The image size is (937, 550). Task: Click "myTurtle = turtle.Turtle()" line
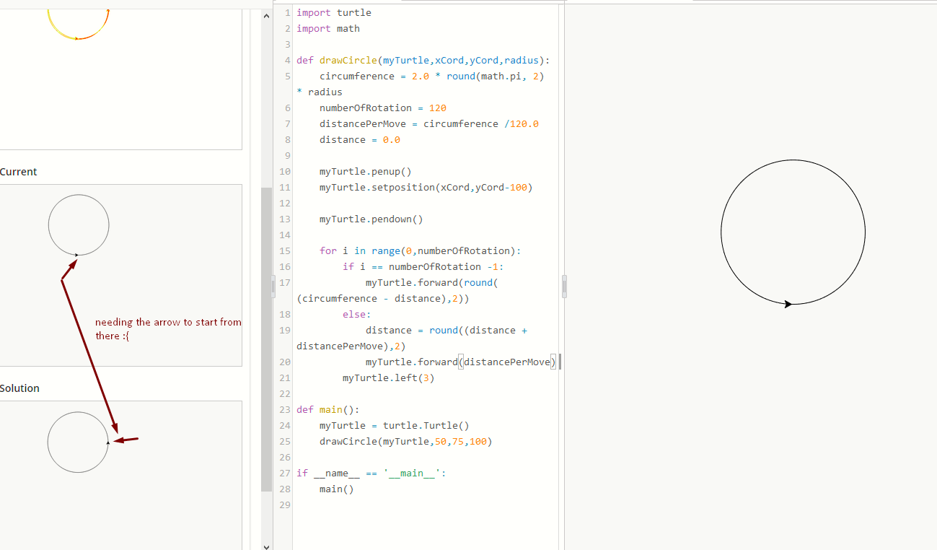point(395,426)
